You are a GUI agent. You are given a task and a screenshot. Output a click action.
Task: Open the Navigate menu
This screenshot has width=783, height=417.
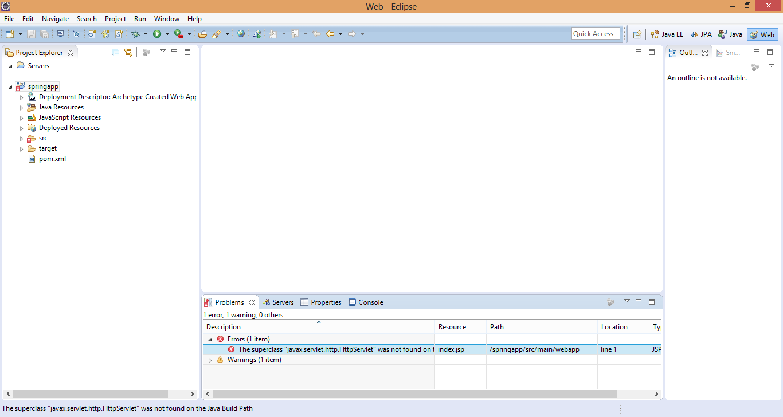(55, 19)
